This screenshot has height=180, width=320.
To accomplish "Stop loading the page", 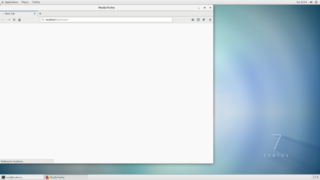I will tap(14, 20).
